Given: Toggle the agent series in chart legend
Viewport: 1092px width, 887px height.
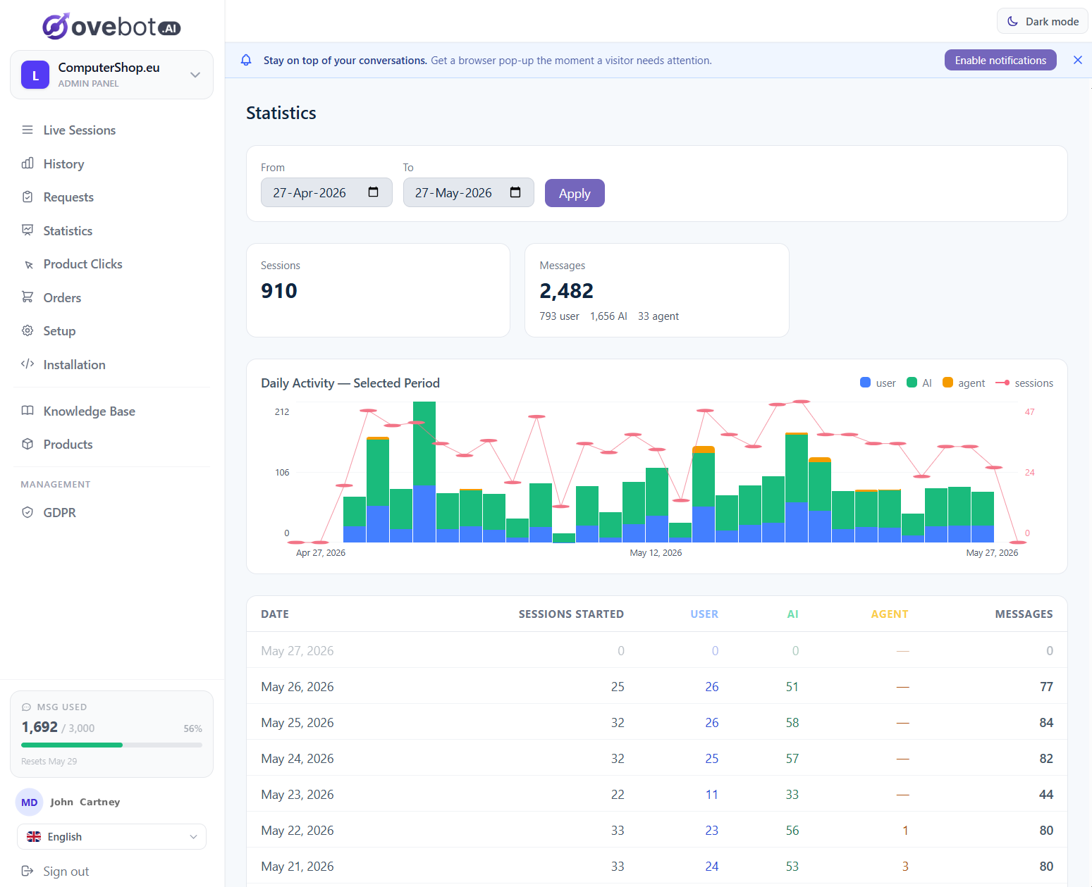Looking at the screenshot, I should 964,383.
